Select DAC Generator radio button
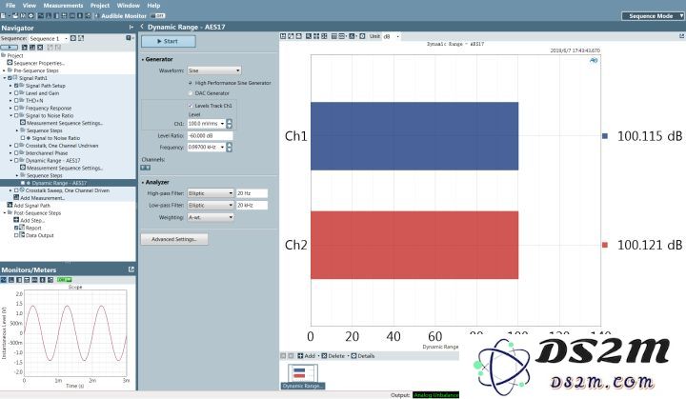This screenshot has height=399, width=686. click(191, 93)
